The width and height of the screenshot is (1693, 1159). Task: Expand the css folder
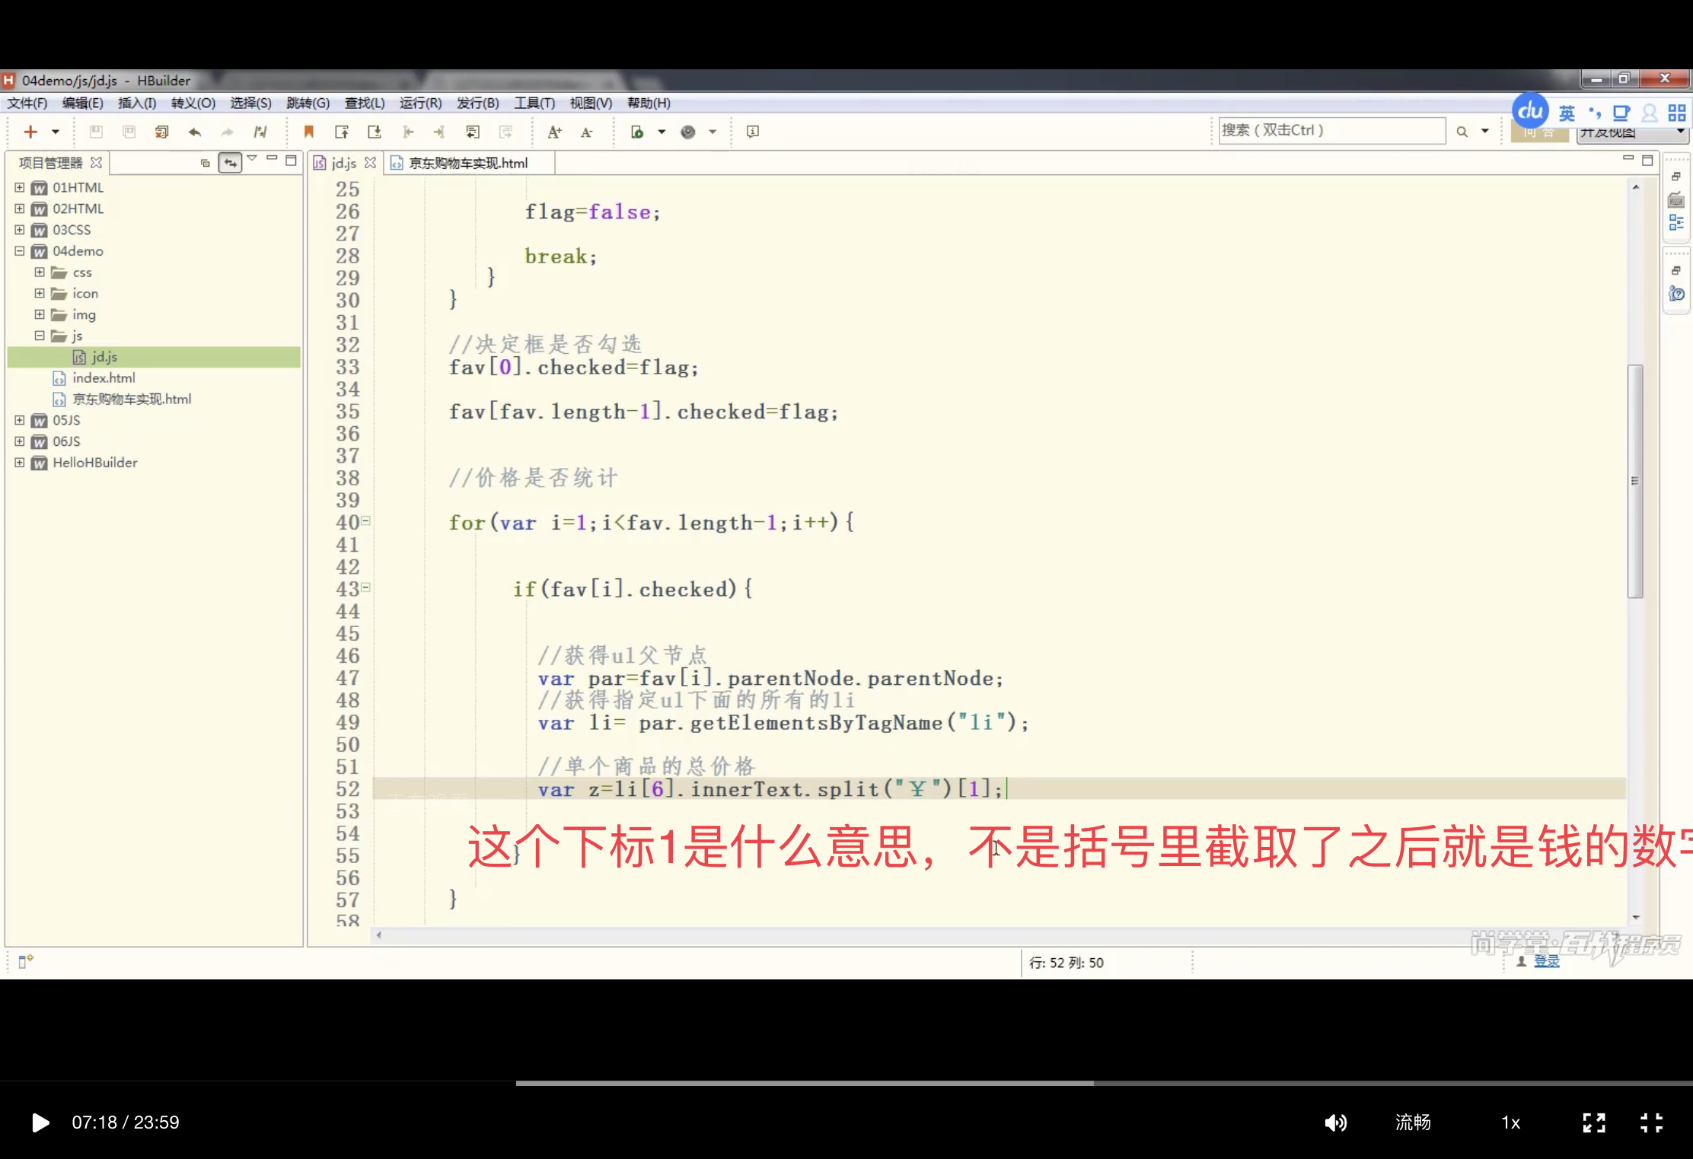click(40, 272)
